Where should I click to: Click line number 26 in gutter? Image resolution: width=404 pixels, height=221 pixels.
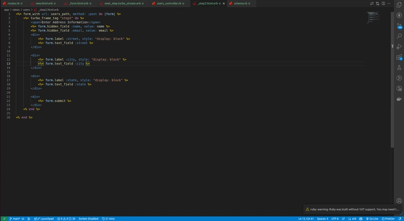tap(9, 118)
